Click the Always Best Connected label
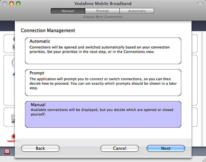 [102, 17]
